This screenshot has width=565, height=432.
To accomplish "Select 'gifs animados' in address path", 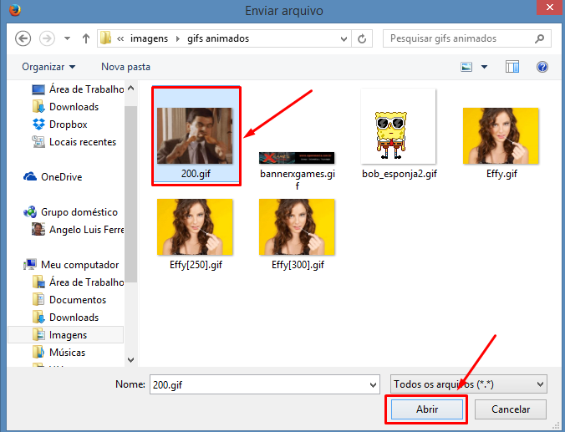I will click(218, 38).
